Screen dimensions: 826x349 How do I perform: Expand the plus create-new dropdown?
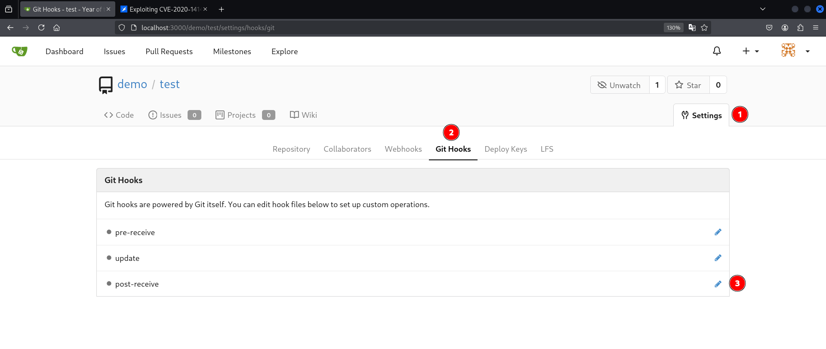pos(750,51)
